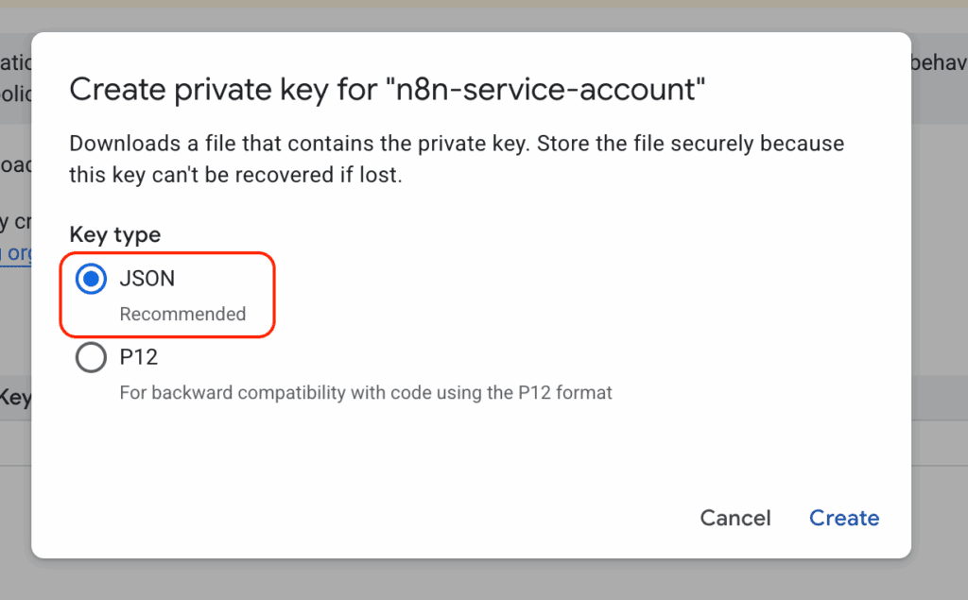This screenshot has width=968, height=600.
Task: Select the JSON key type radio button
Action: [x=91, y=279]
